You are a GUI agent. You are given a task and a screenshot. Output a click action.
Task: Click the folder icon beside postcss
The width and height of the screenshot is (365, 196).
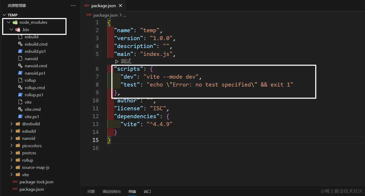tap(18, 153)
